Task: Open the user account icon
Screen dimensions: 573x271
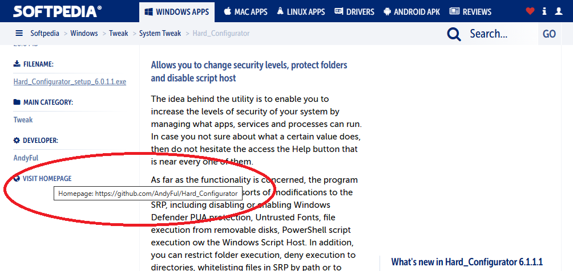Action: click(x=559, y=11)
